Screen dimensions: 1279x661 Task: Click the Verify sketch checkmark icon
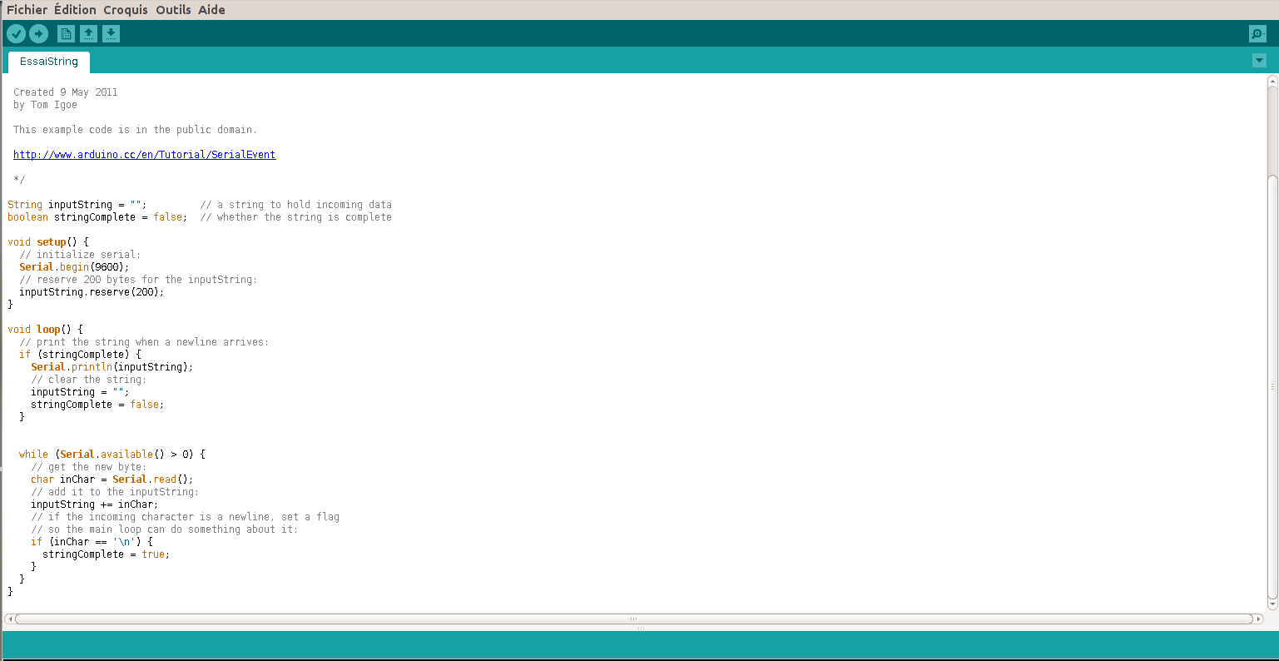click(16, 33)
